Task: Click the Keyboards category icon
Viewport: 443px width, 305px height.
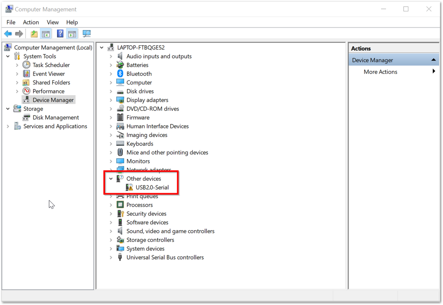Action: pos(120,144)
